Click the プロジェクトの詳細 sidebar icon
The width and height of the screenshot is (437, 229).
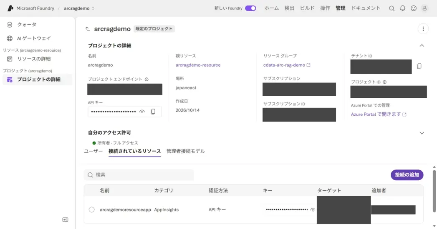[10, 80]
